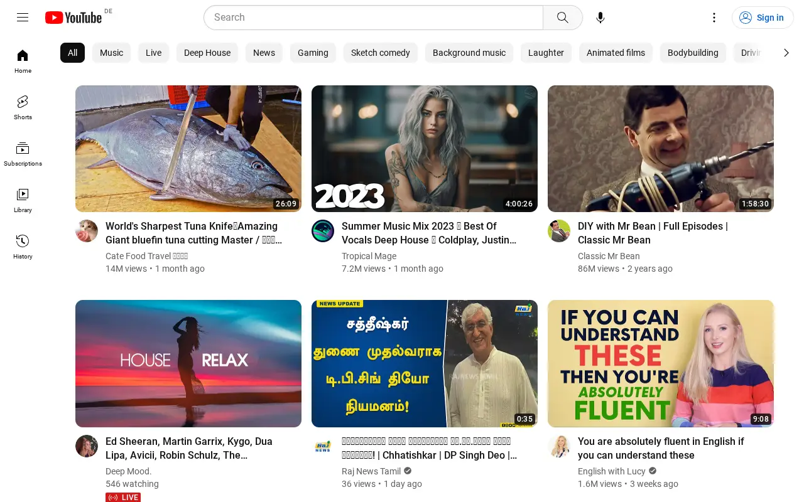Open Deep Mood channel avatar
The height and width of the screenshot is (502, 804).
(x=87, y=446)
